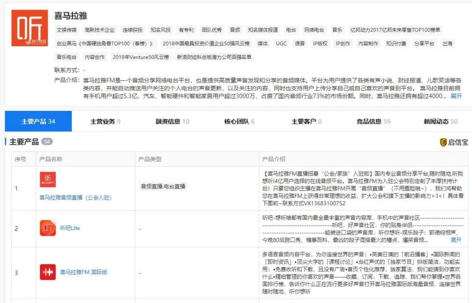
Task: Switch to the 主营业务 tab
Action: click(105, 121)
